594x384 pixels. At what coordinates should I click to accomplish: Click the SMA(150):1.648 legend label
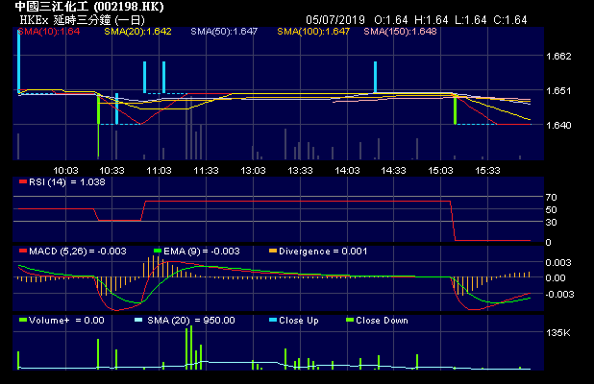400,32
